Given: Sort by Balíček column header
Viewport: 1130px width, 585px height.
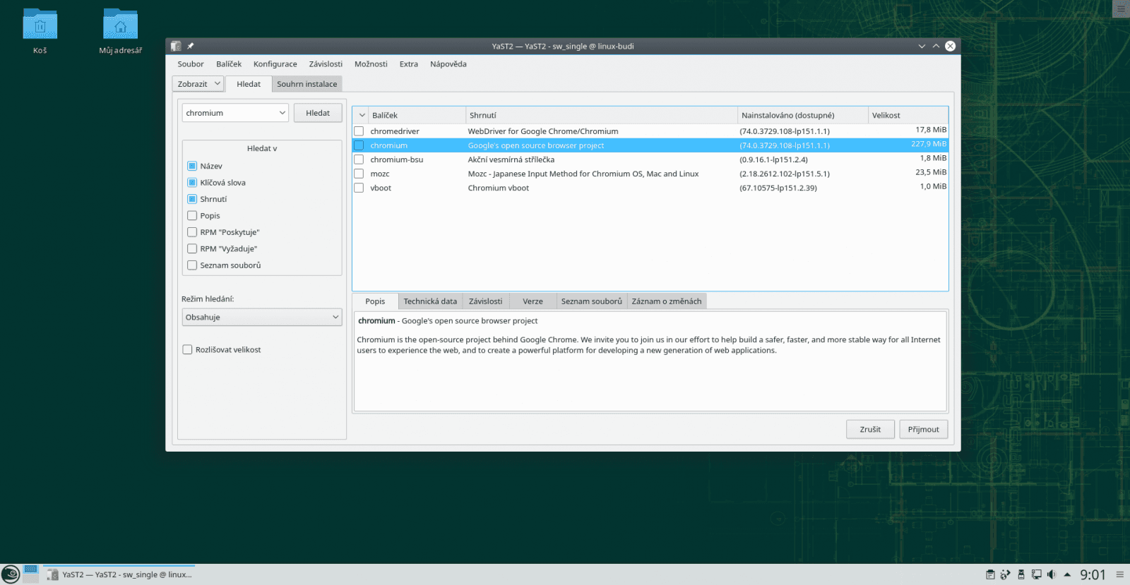Looking at the screenshot, I should tap(417, 115).
